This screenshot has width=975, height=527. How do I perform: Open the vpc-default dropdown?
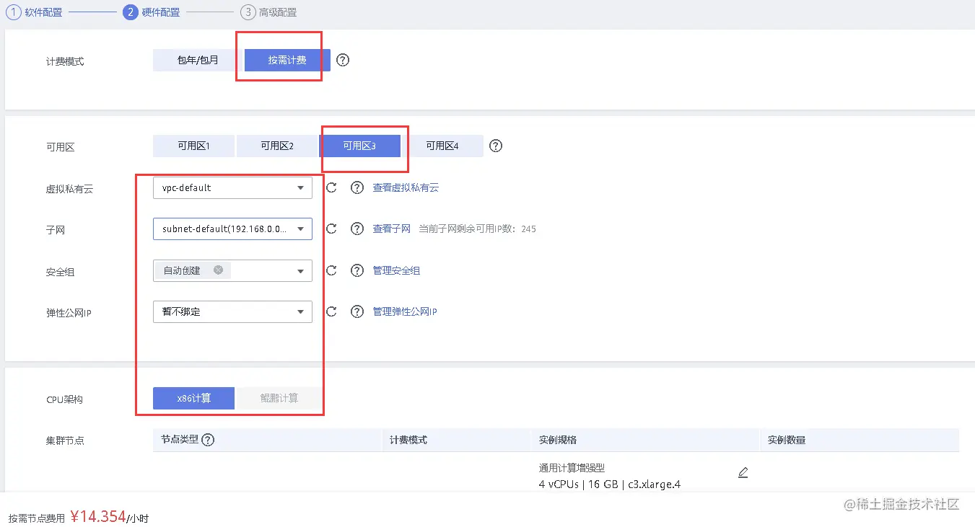(232, 187)
